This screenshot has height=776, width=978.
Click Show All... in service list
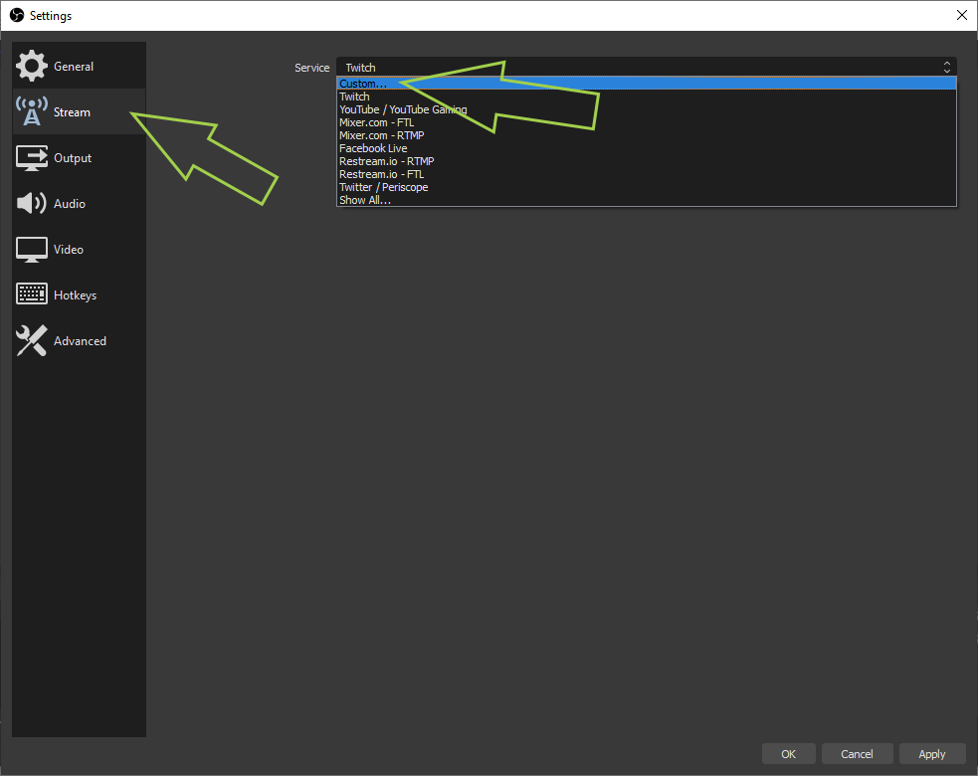click(x=365, y=200)
